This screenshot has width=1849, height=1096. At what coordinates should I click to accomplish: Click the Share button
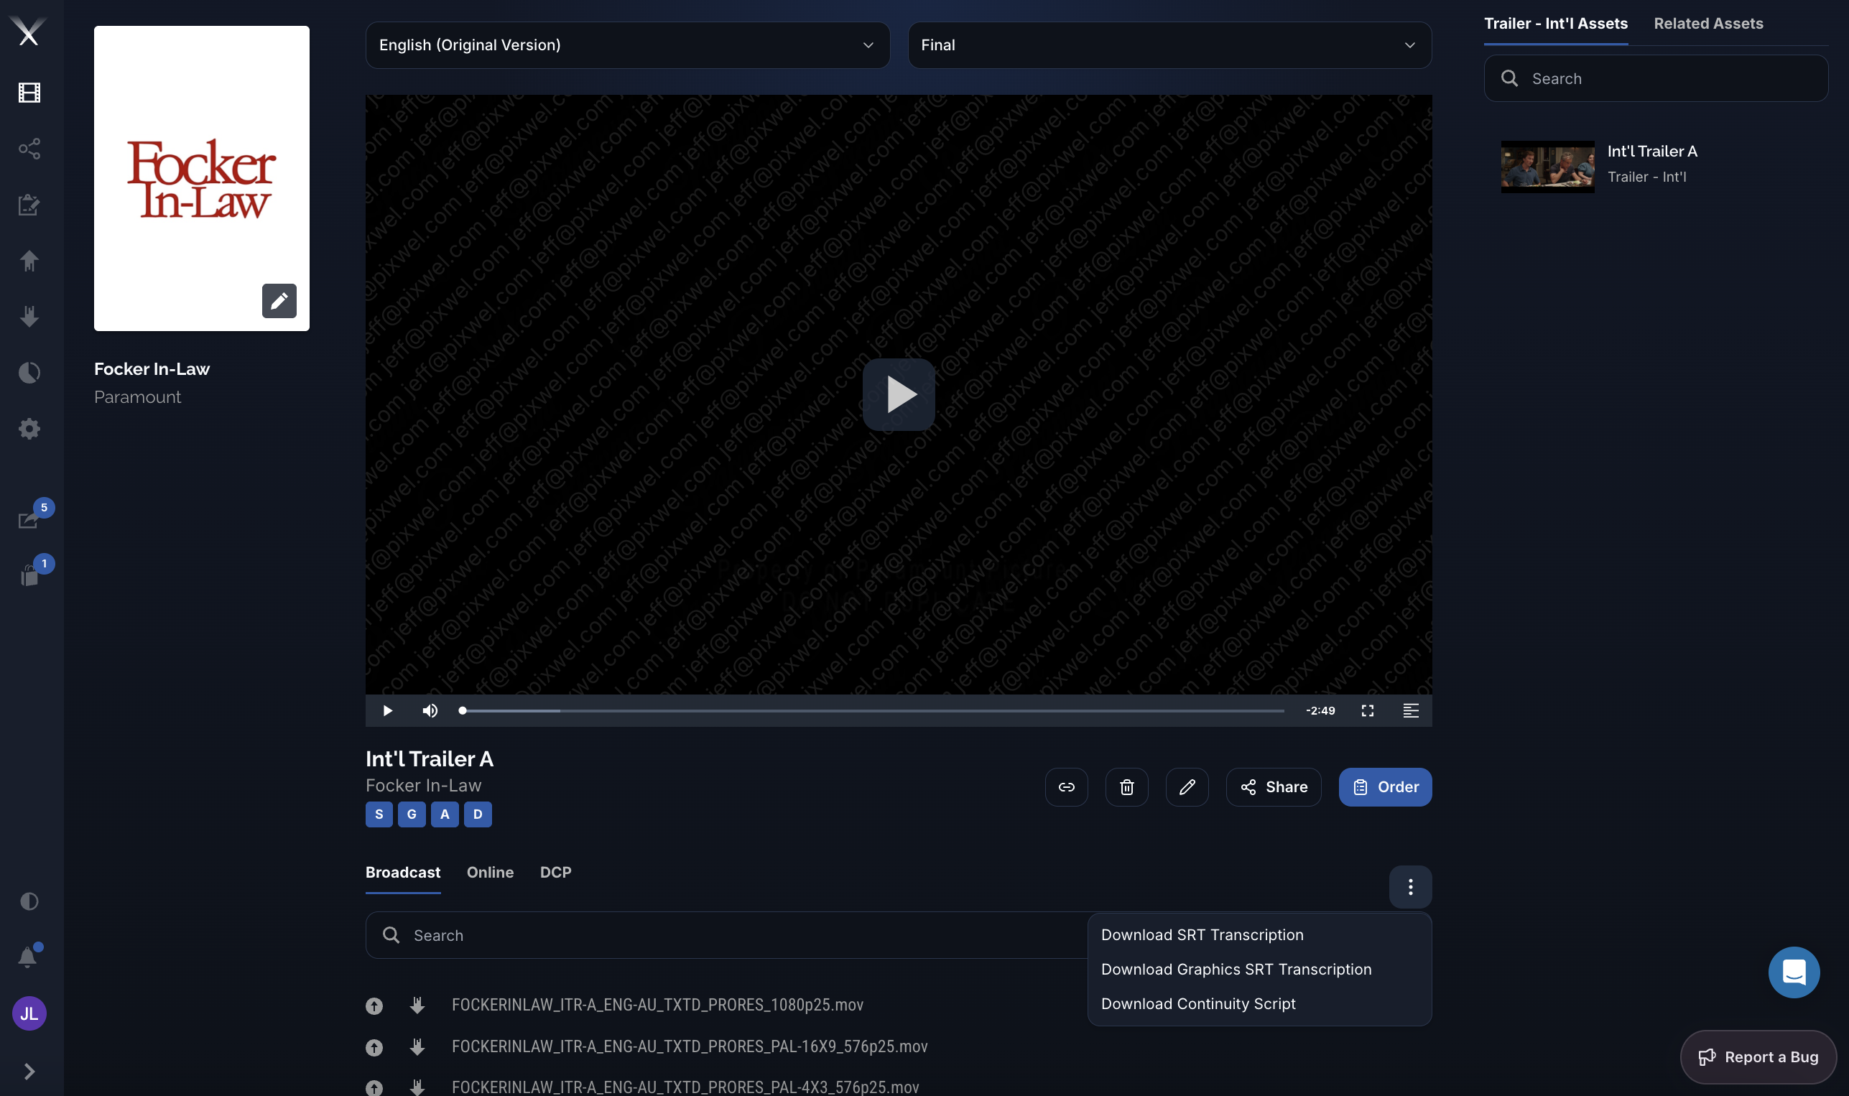click(1273, 787)
